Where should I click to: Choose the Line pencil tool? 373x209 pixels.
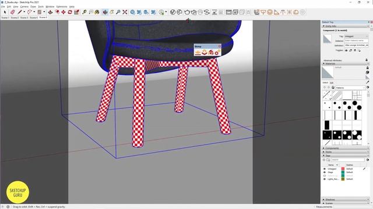[20, 12]
